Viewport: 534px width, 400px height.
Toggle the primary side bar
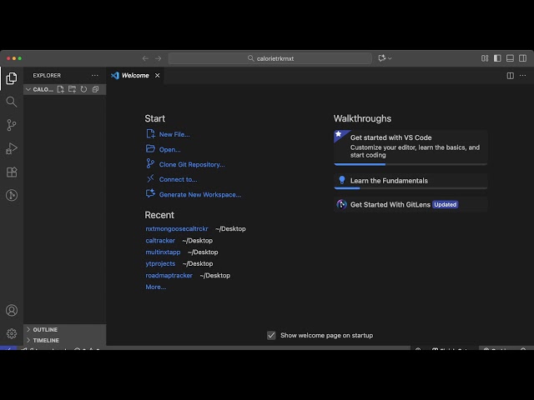click(497, 58)
